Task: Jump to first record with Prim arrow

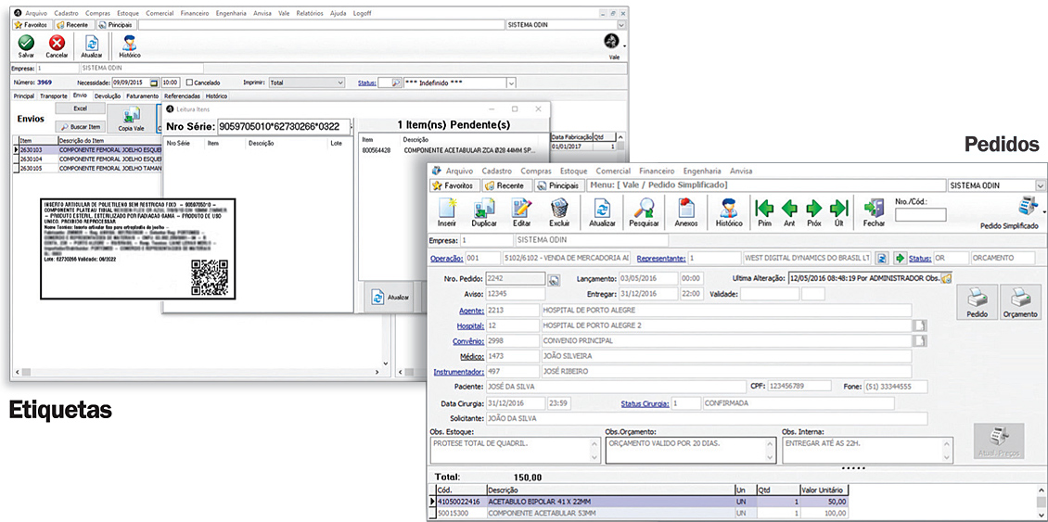Action: 764,209
